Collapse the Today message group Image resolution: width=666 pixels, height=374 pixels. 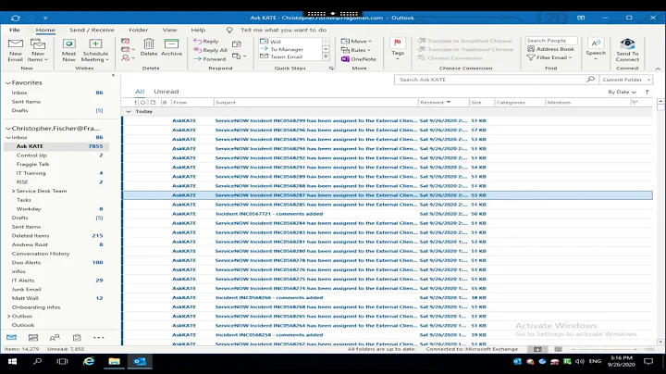click(129, 111)
